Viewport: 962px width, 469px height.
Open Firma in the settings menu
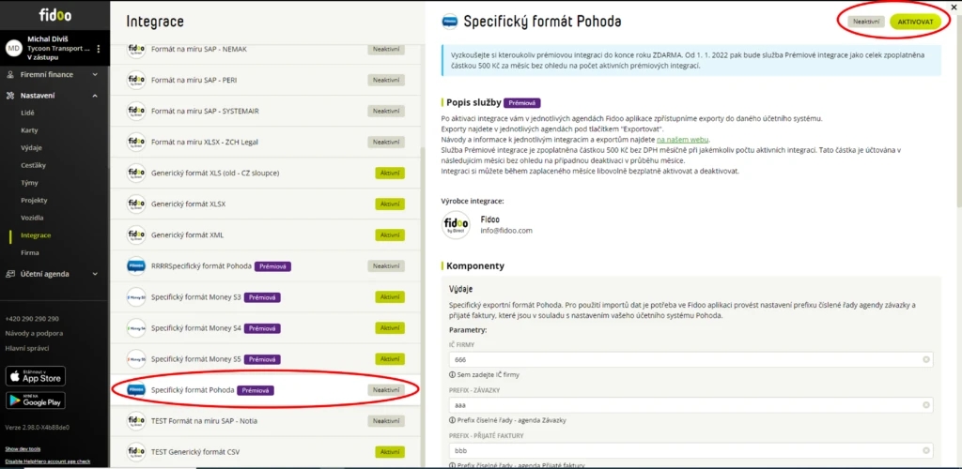(29, 252)
